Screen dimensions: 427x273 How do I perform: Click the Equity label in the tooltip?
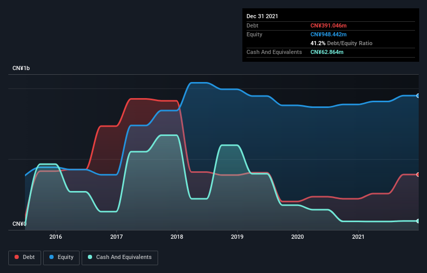(x=254, y=34)
